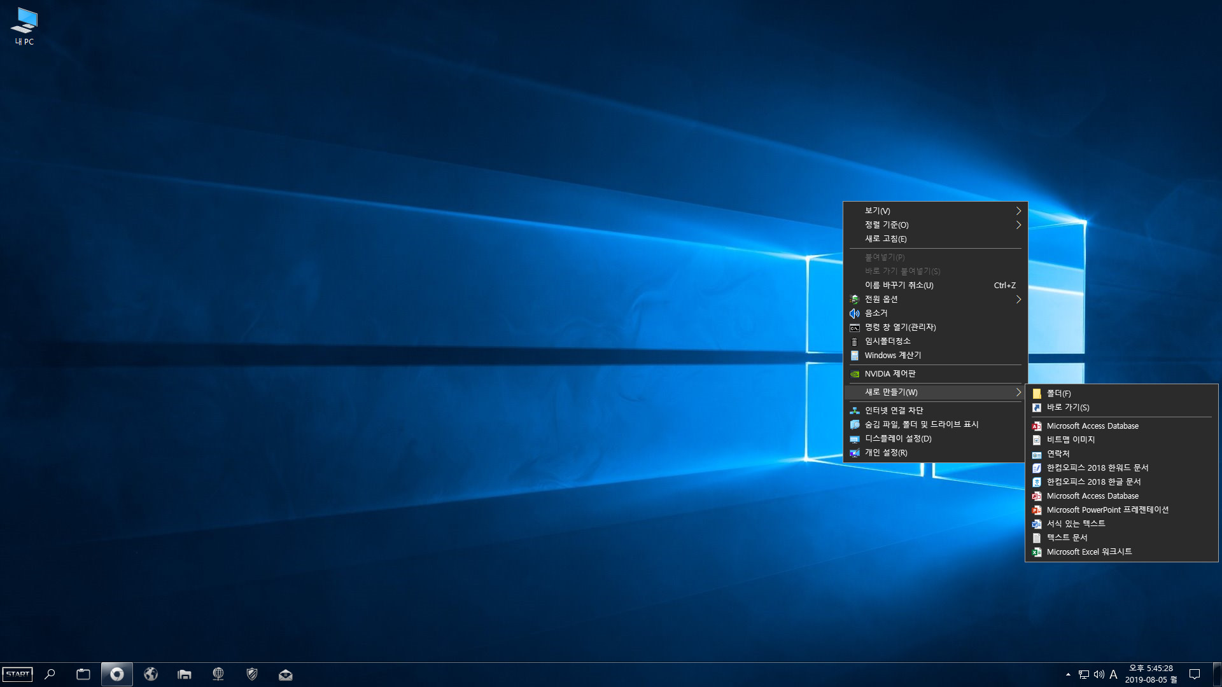Open 명령 창 열기(관리자)

(x=936, y=327)
